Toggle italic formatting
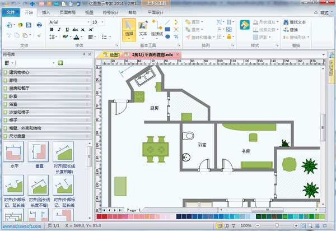Image resolution: width=336 pixels, height=231 pixels. coord(59,30)
